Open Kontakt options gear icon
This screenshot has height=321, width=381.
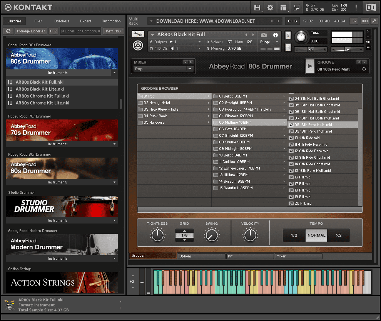click(x=270, y=8)
